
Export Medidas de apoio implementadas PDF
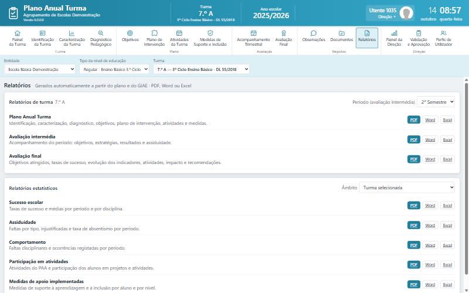coord(414,285)
